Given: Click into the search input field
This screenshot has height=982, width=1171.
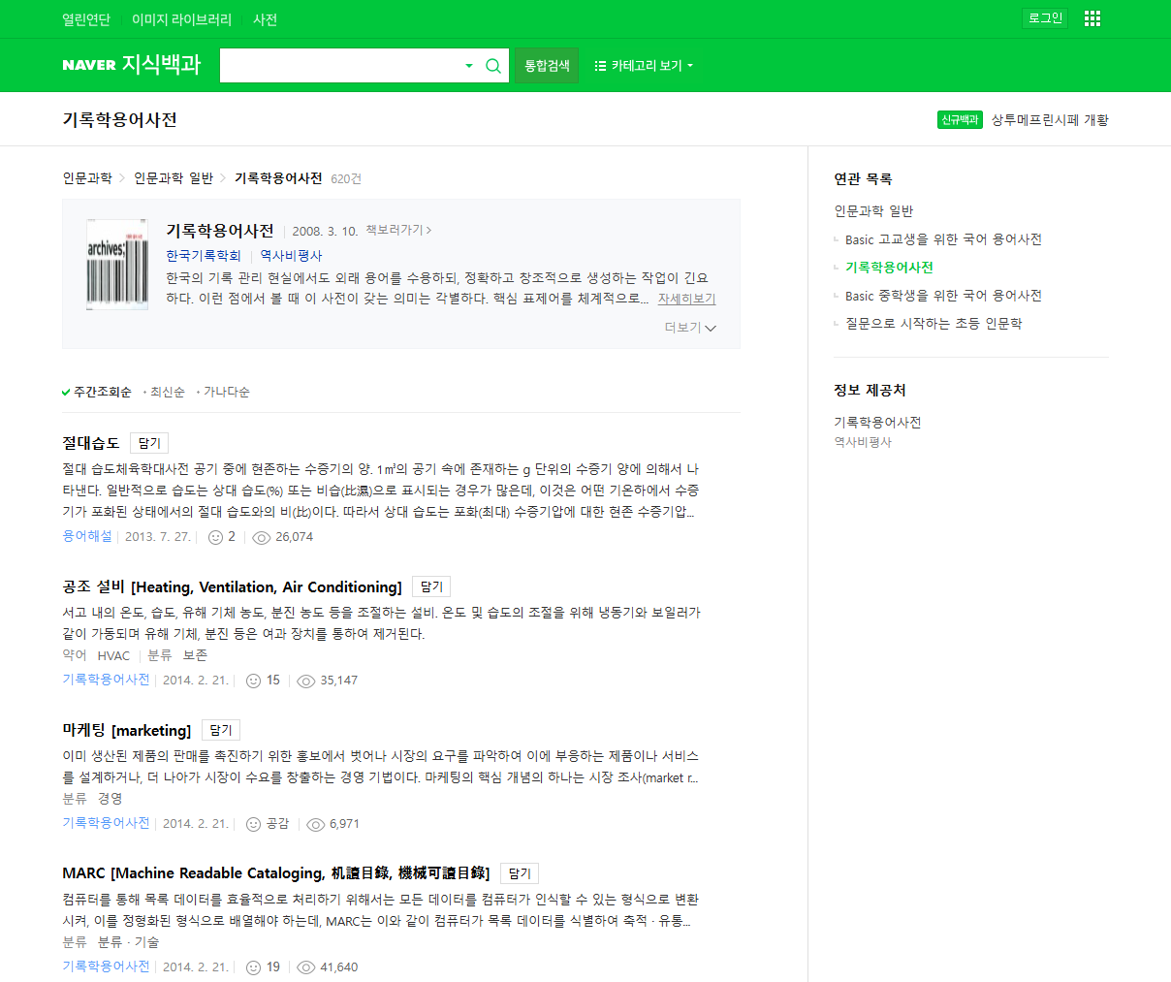Looking at the screenshot, I should (339, 66).
